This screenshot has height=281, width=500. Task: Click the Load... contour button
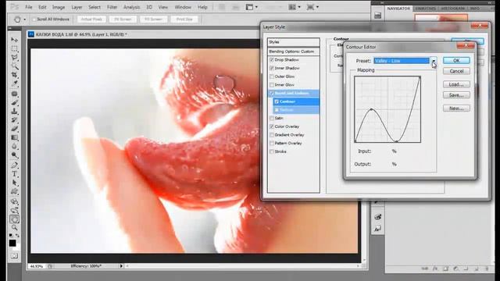(456, 84)
